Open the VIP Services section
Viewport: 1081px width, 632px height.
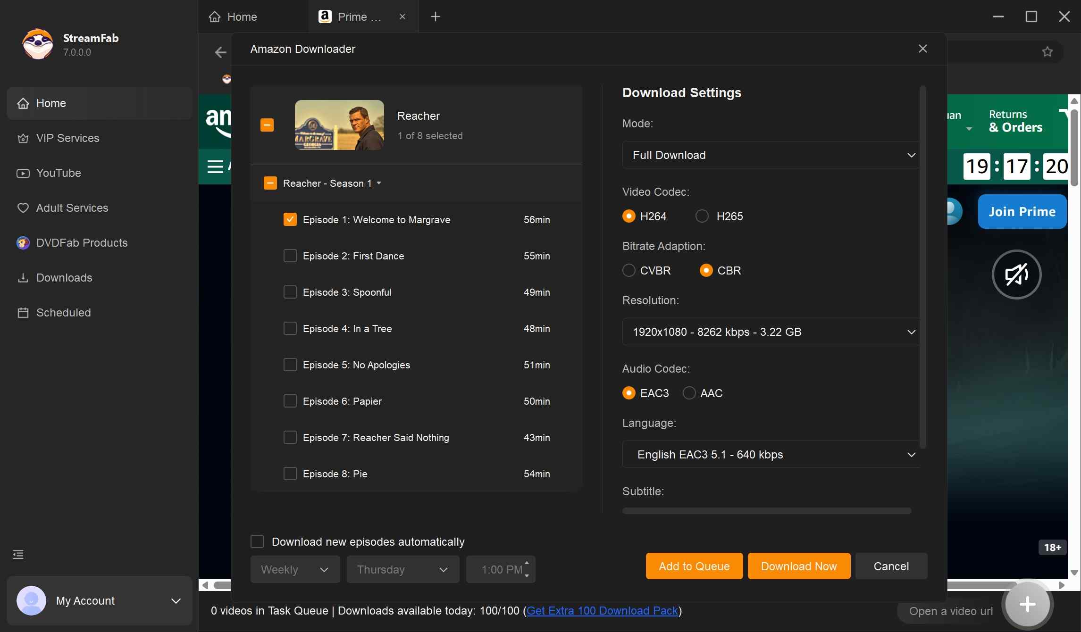click(67, 138)
